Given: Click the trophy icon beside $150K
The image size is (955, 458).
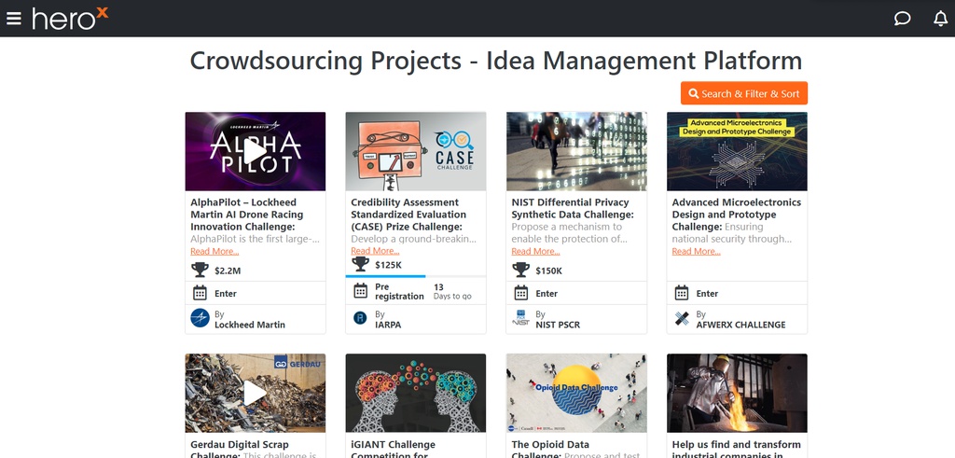Looking at the screenshot, I should tap(520, 270).
